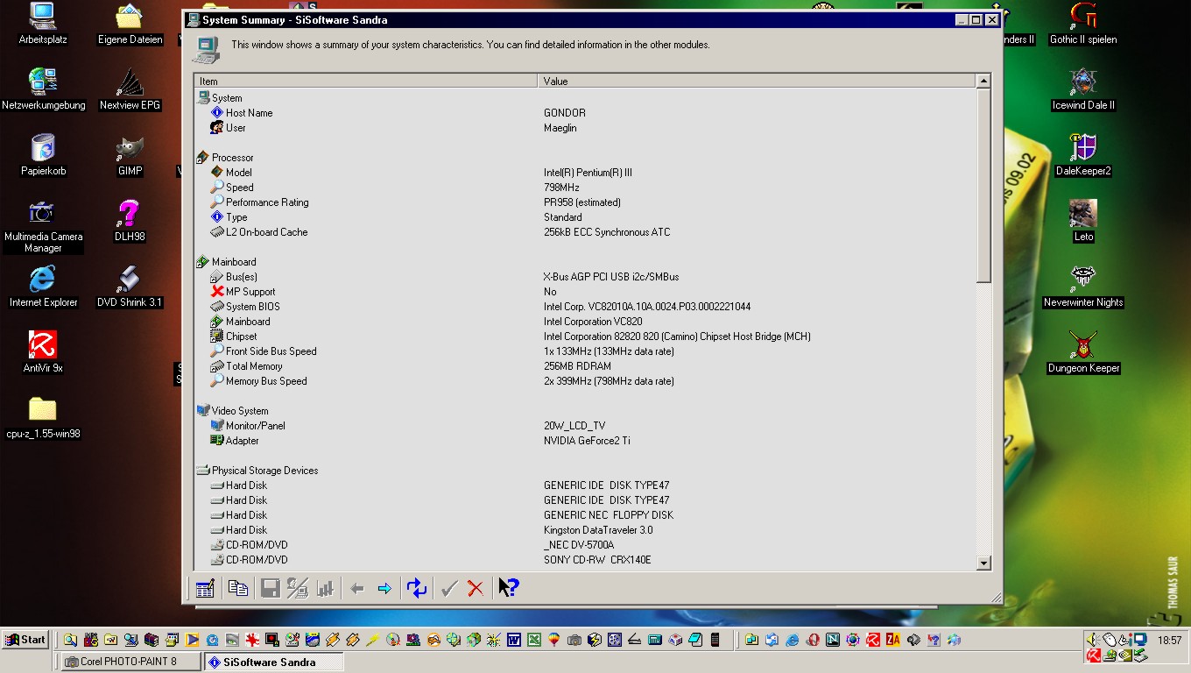Select the Papierkorb recycle bin icon
The image size is (1191, 673).
[43, 155]
